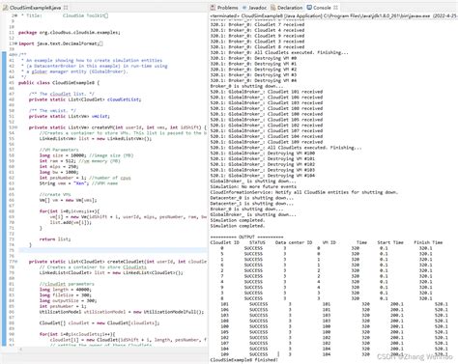Viewport: 458px width, 364px height.
Task: Click the public class CloudSimExample8 declaration line
Action: [59, 83]
